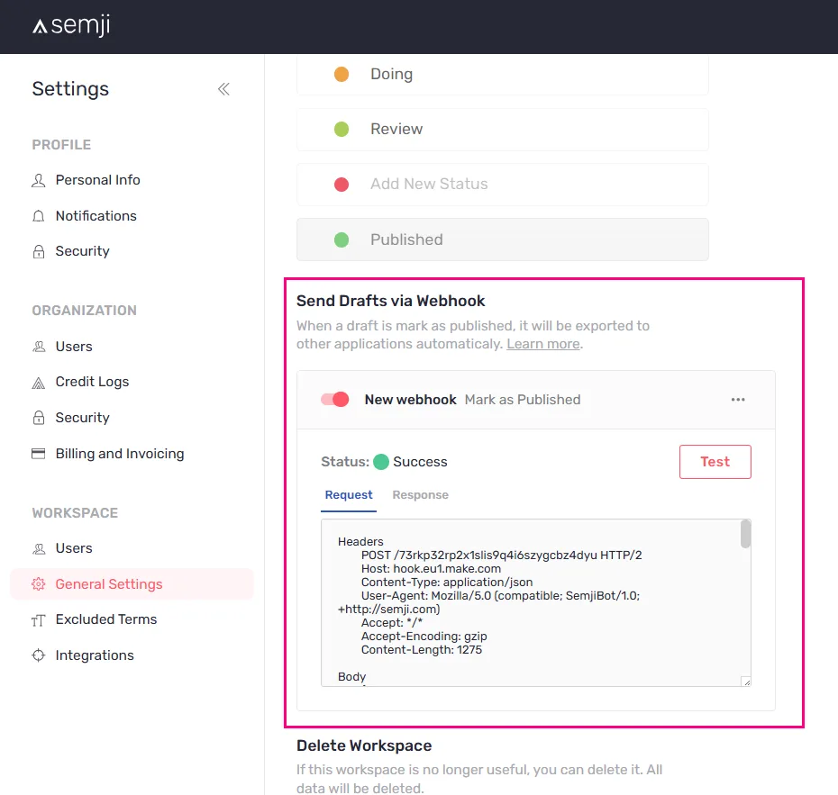Open Excluded Terms page

[105, 619]
